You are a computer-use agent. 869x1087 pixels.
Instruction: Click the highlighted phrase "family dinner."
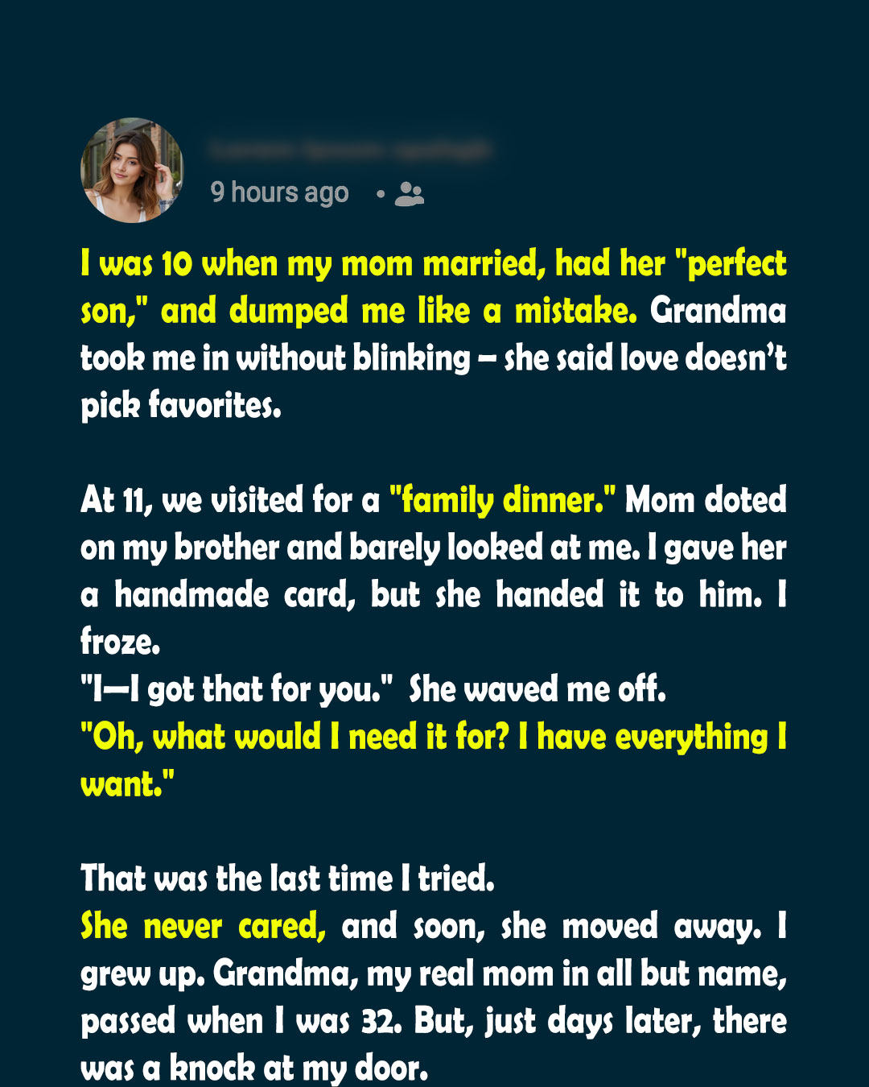502,500
